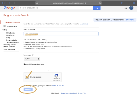137x103 pixels.
Task: Open the Safari share icon
Action: point(122,3)
